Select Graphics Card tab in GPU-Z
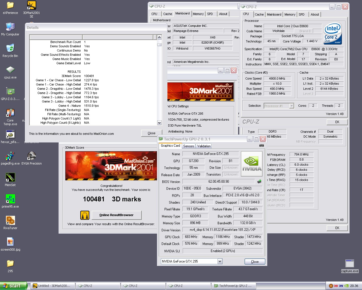 tap(170, 146)
